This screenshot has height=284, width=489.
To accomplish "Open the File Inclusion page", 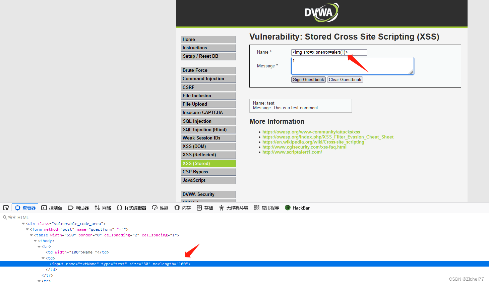I will click(x=208, y=96).
